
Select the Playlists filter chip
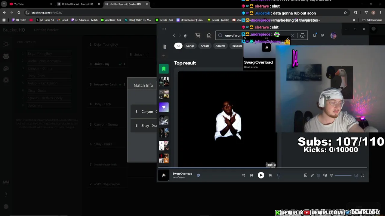coord(237,46)
